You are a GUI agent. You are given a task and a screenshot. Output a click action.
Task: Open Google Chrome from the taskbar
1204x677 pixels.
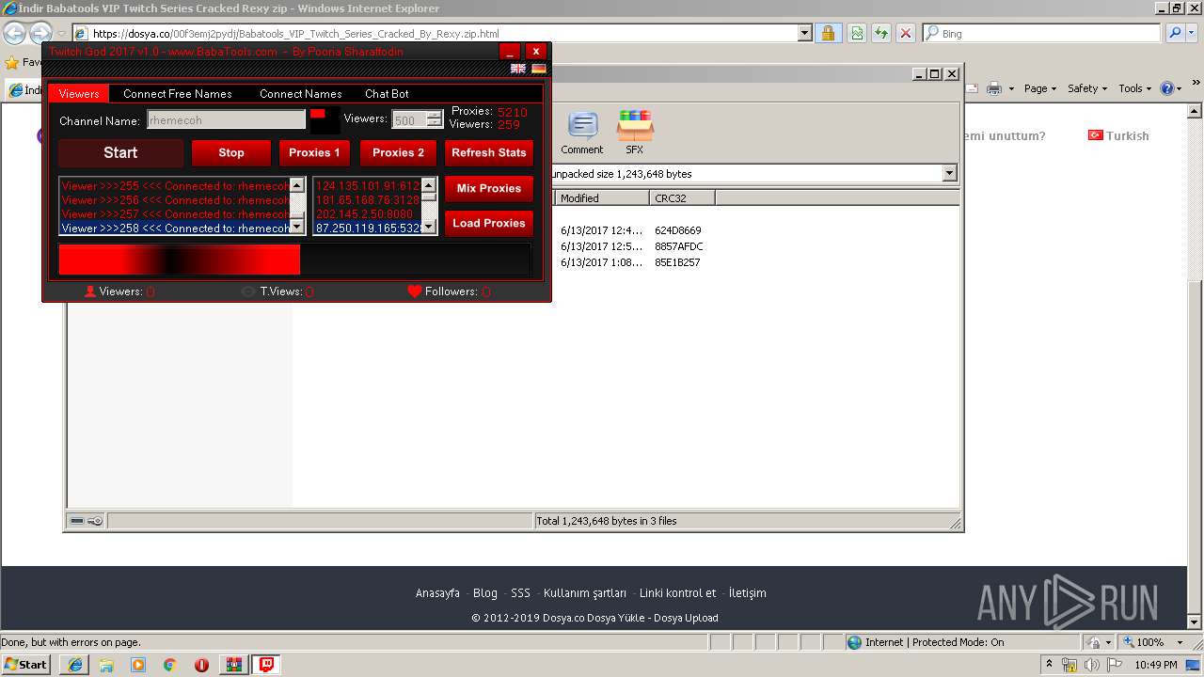pyautogui.click(x=169, y=665)
